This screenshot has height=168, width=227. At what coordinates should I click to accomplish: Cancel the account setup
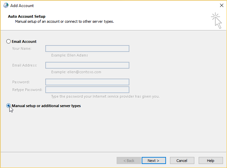(x=182, y=161)
